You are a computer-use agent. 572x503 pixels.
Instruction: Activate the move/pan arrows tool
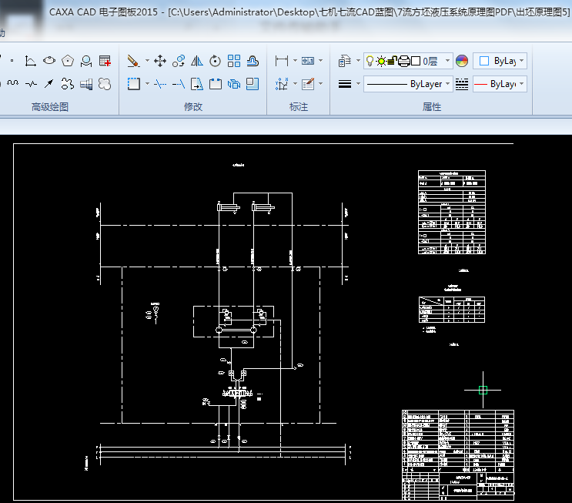coord(160,60)
